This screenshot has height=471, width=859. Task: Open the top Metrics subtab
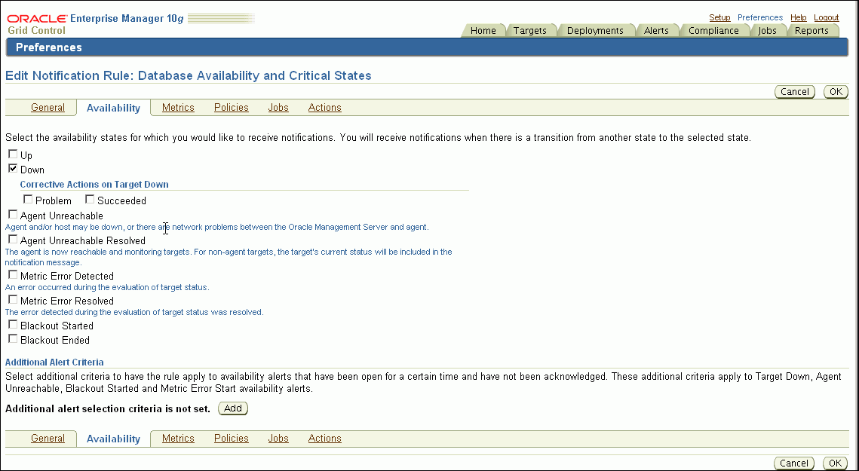178,107
